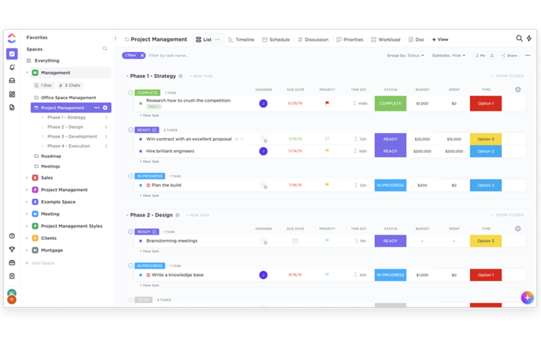Click the automation lightning bolt icon
541x338 pixels.
529,39
